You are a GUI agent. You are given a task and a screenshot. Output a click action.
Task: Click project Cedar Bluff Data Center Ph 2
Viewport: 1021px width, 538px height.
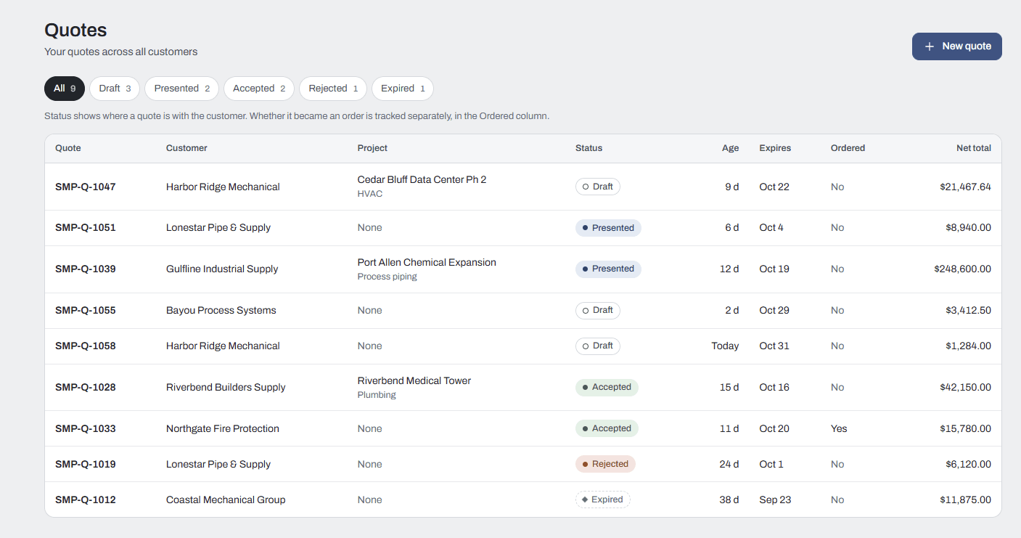point(422,179)
